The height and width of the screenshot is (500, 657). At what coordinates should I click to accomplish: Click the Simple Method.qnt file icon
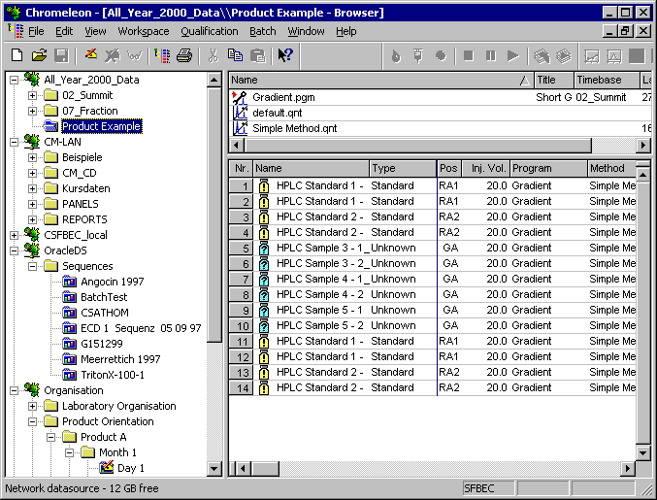click(240, 128)
